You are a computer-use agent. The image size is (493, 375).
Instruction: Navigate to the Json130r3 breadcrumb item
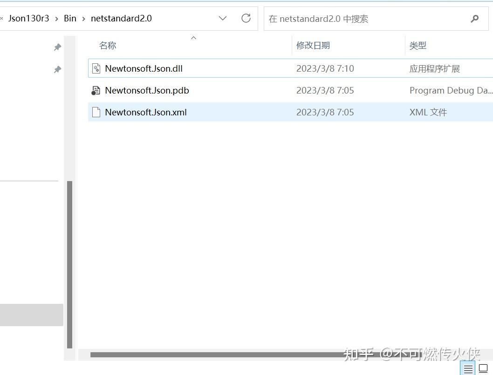29,18
